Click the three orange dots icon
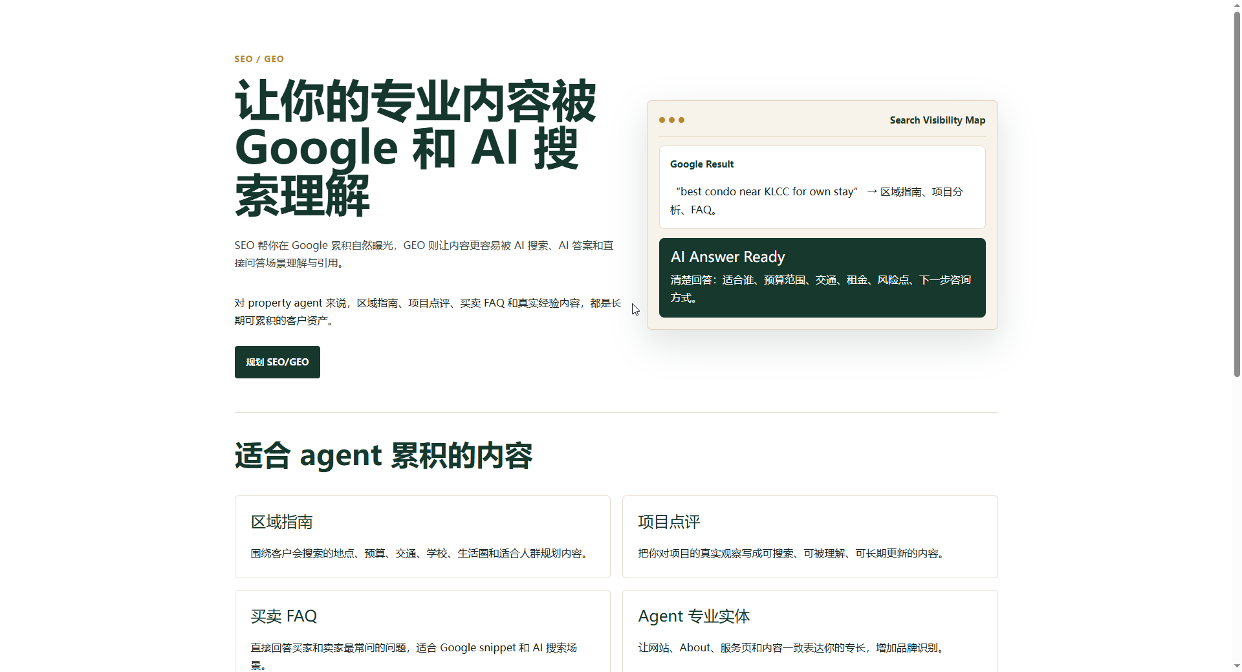Viewport: 1242px width, 672px height. (671, 120)
